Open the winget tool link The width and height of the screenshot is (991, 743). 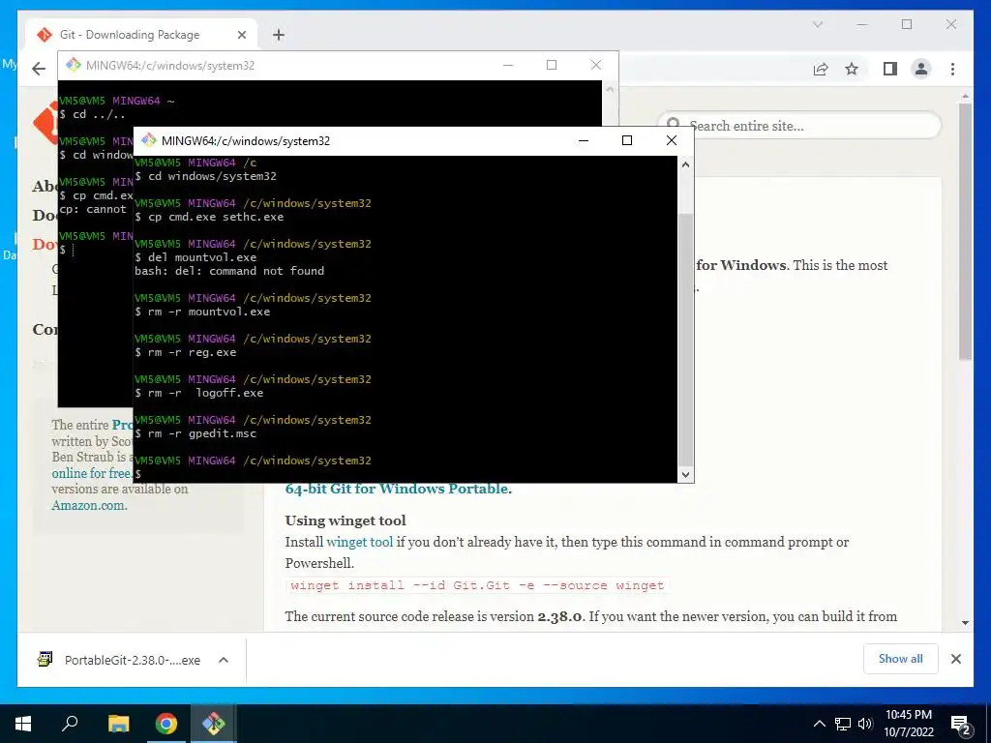(x=360, y=542)
